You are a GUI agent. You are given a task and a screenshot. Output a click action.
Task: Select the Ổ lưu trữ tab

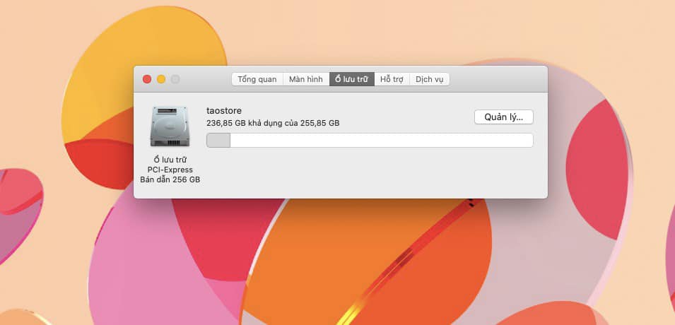351,79
